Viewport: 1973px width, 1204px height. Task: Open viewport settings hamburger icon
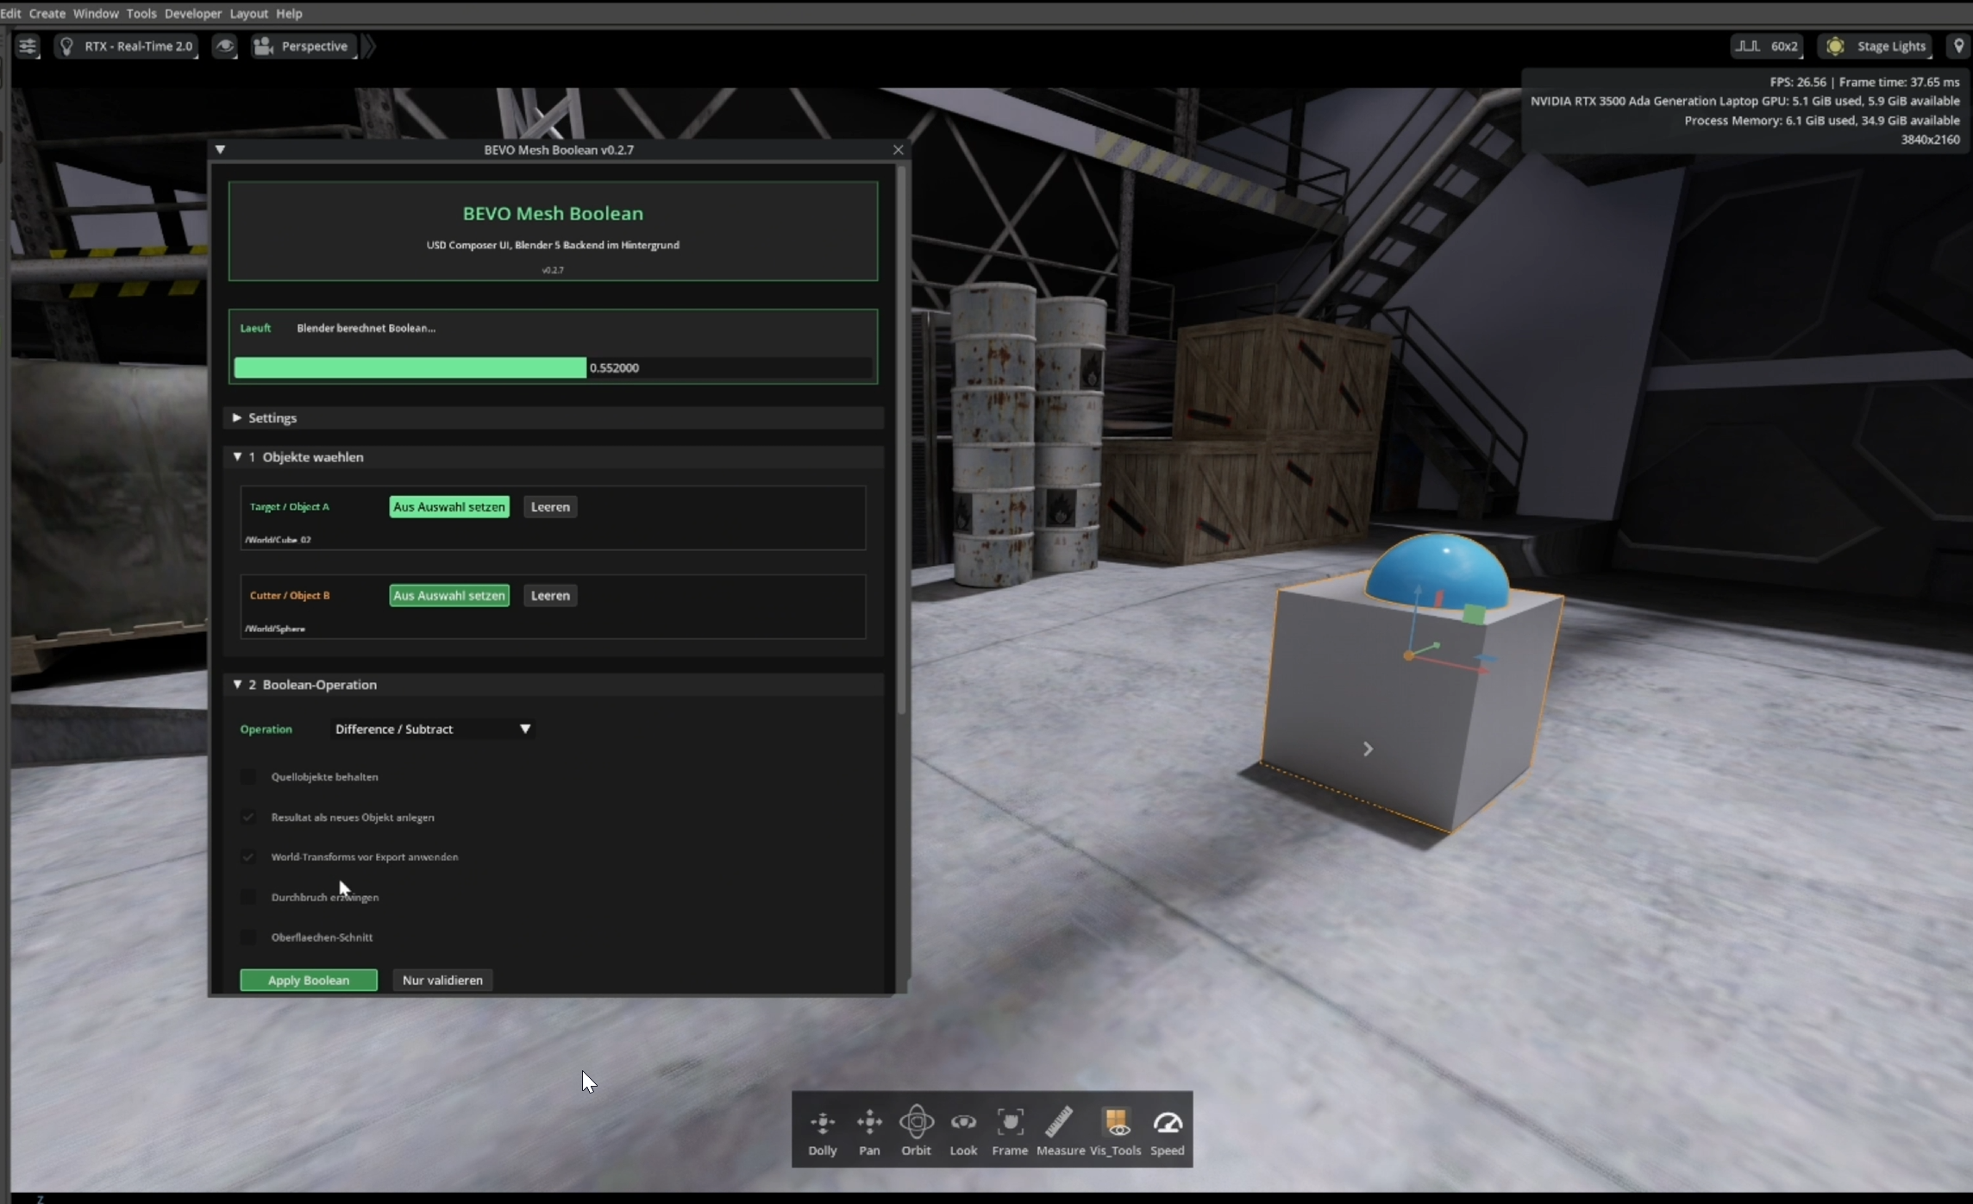(28, 47)
